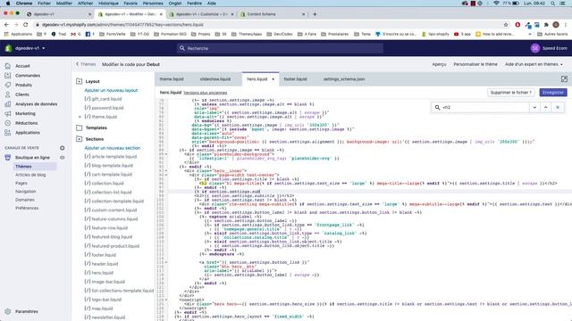Open Articles de blog submenu

click(x=30, y=175)
